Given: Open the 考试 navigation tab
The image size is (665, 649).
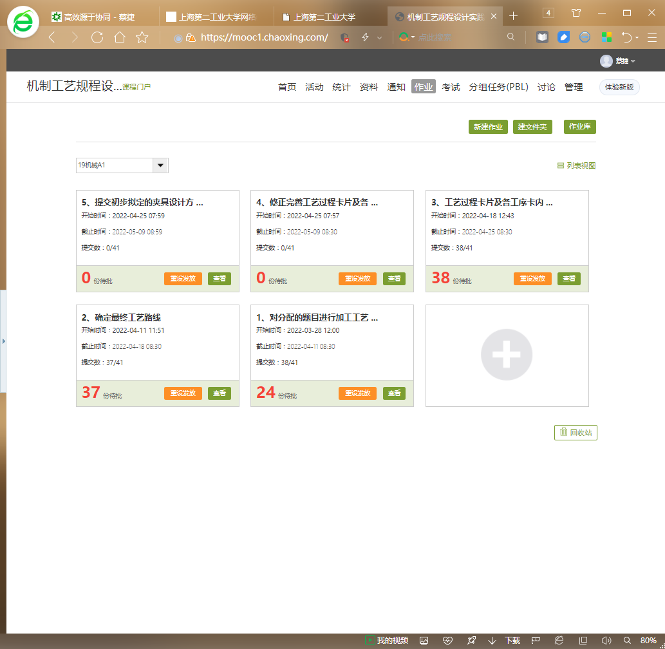Looking at the screenshot, I should pos(451,87).
